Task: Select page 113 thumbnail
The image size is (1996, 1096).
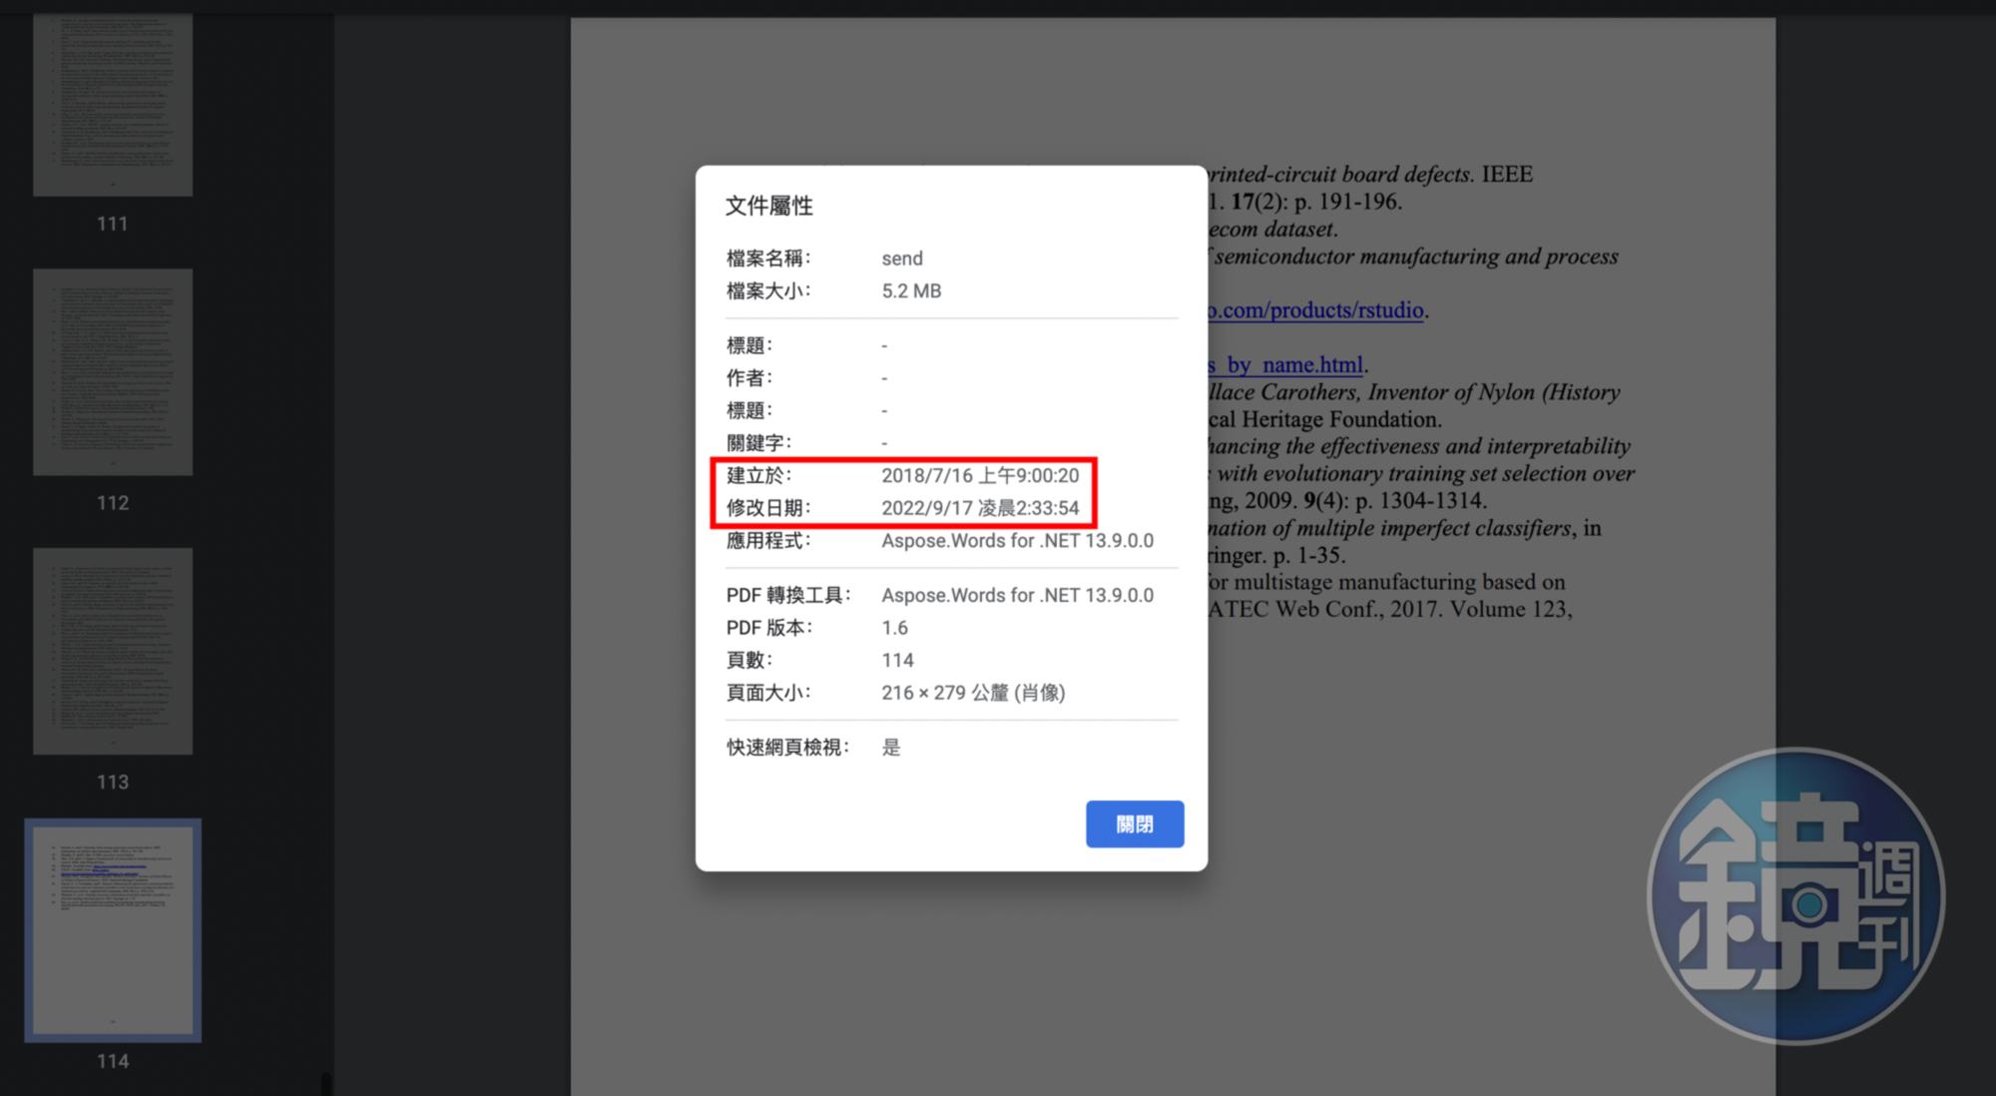Action: pyautogui.click(x=113, y=651)
